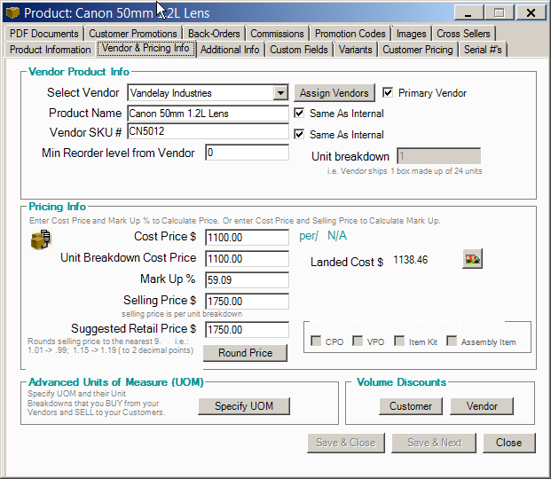Click the Landed Cost calculator icon
The width and height of the screenshot is (551, 479).
click(472, 259)
